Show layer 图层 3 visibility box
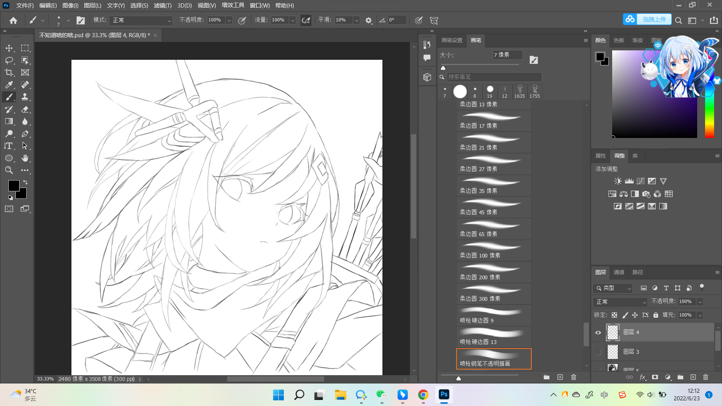722x406 pixels. (x=598, y=352)
